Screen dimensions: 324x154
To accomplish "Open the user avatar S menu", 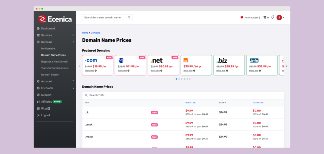I will point(280,18).
